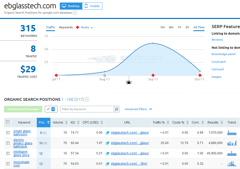The height and width of the screenshot is (169, 240).
Task: Click the info icon beside google.com database
Action: click(x=75, y=13)
